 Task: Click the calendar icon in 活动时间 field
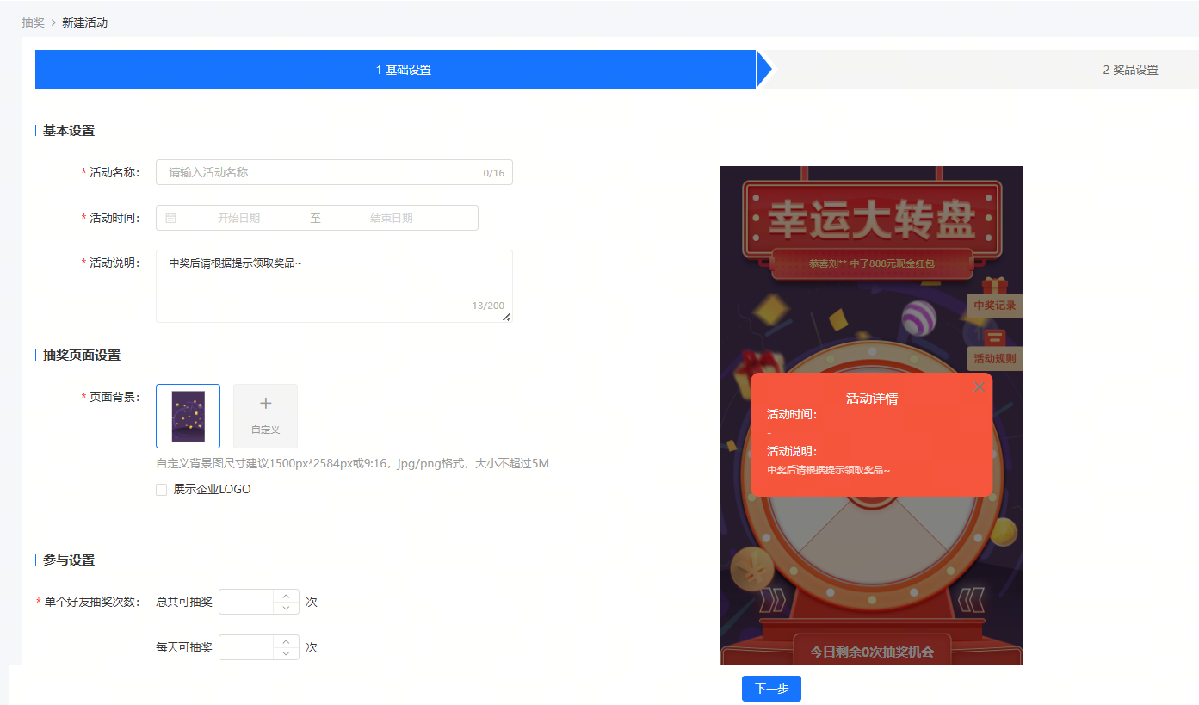pyautogui.click(x=170, y=219)
